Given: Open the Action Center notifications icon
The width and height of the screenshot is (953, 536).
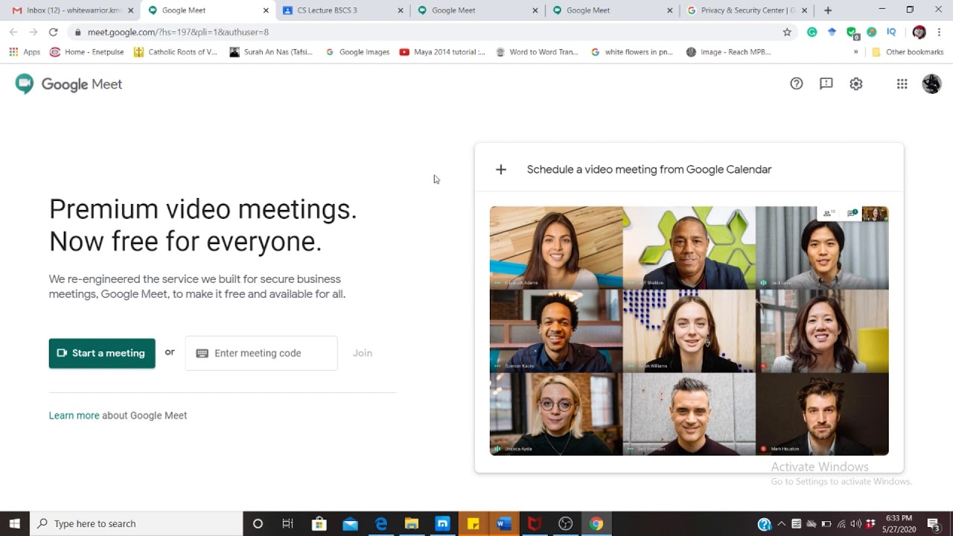Looking at the screenshot, I should coord(933,523).
